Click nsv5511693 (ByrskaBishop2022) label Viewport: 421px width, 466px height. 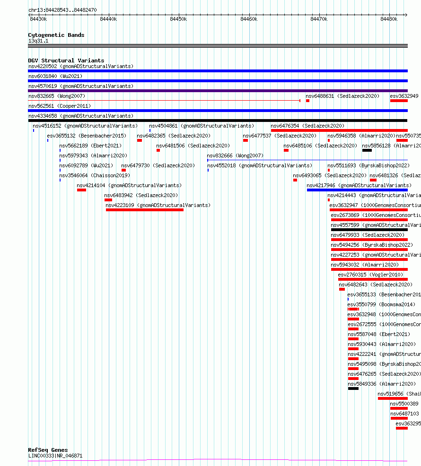tap(368, 165)
